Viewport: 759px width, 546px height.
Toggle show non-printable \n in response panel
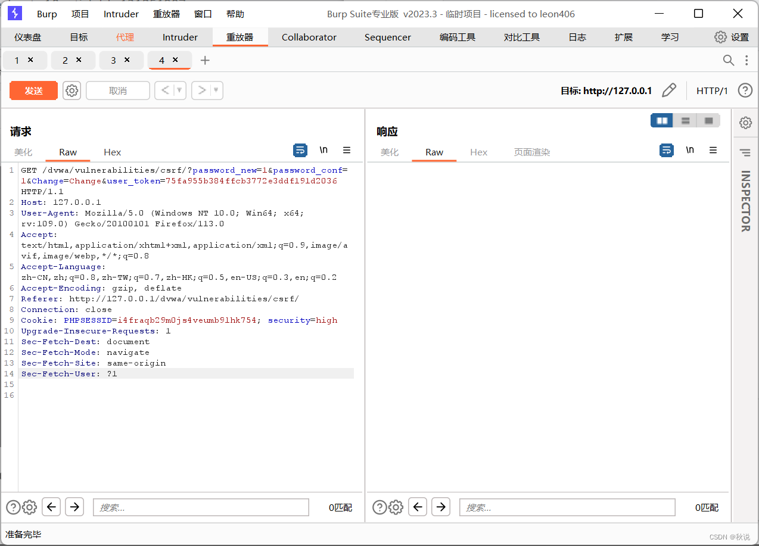(690, 150)
